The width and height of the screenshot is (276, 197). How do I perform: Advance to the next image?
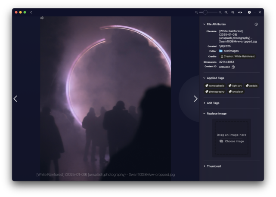pos(195,98)
